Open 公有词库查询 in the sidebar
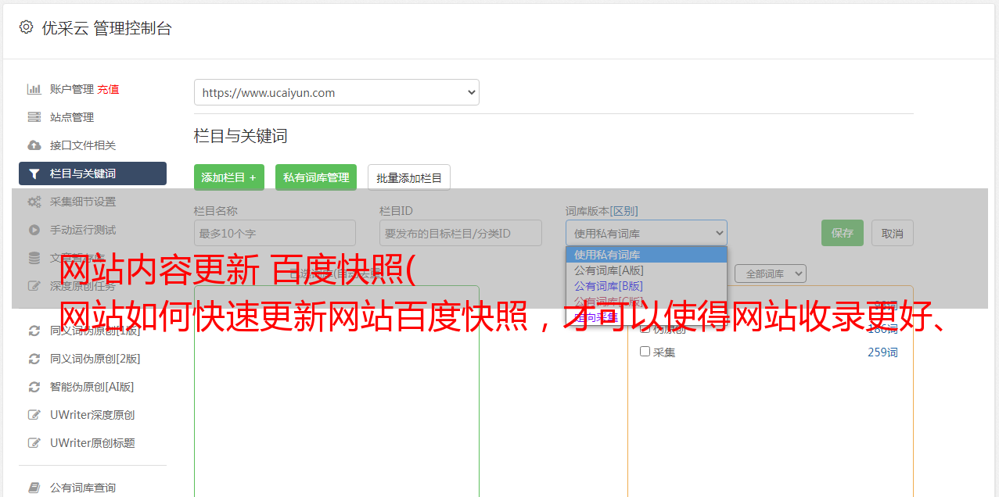 [x=83, y=488]
